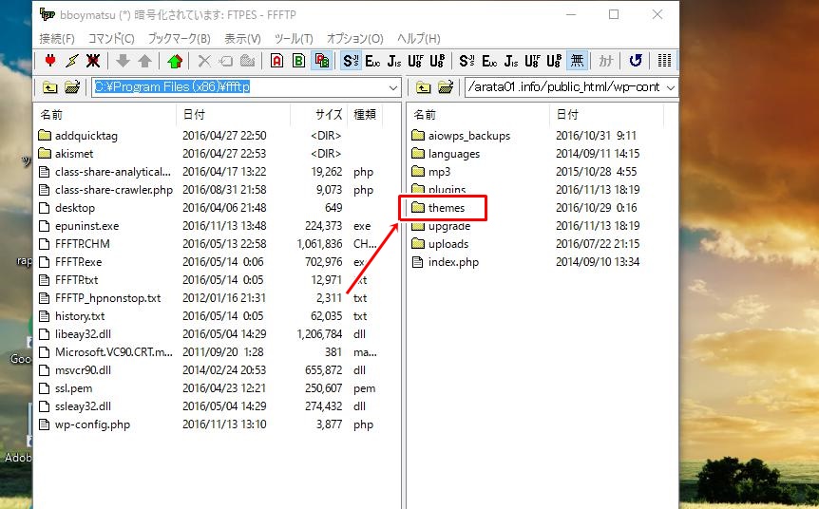The width and height of the screenshot is (819, 509).
Task: Select local libeay32.dll file
Action: point(75,334)
